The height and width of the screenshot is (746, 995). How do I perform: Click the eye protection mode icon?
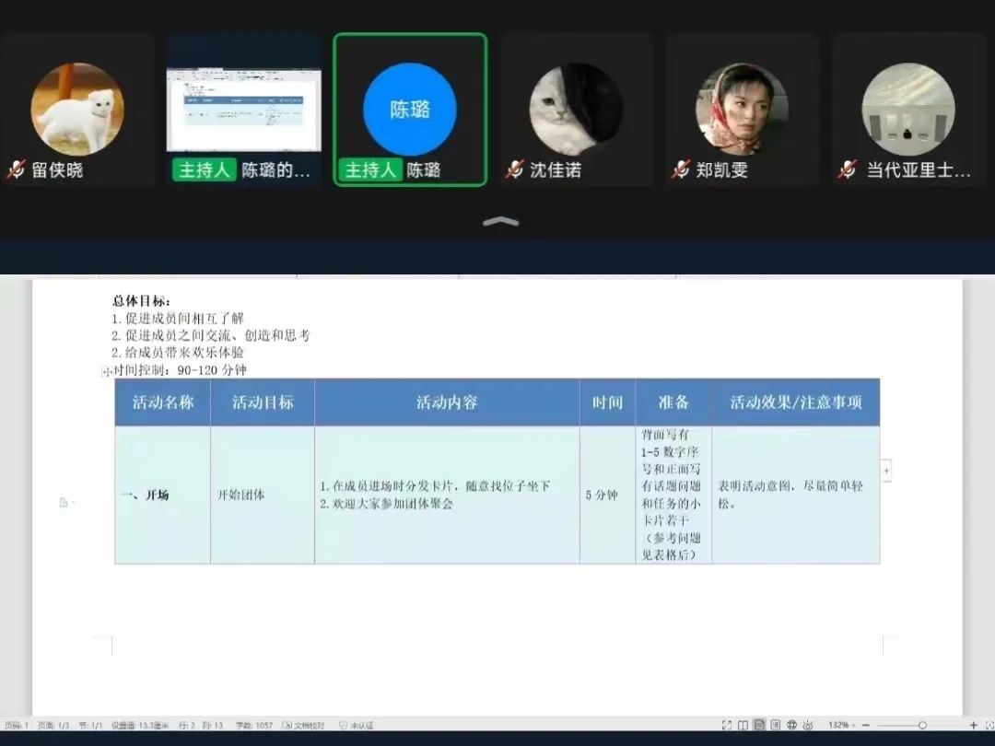809,726
